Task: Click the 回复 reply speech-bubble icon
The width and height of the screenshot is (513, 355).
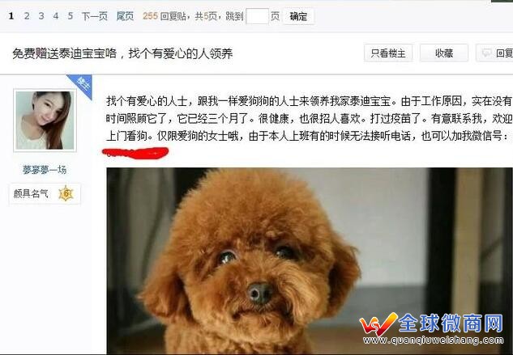Action: tap(486, 53)
